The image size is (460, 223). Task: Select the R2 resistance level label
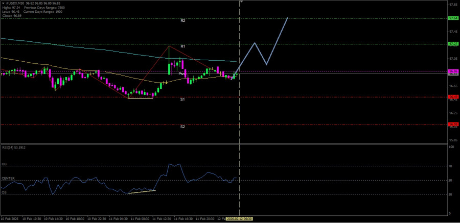click(x=182, y=20)
